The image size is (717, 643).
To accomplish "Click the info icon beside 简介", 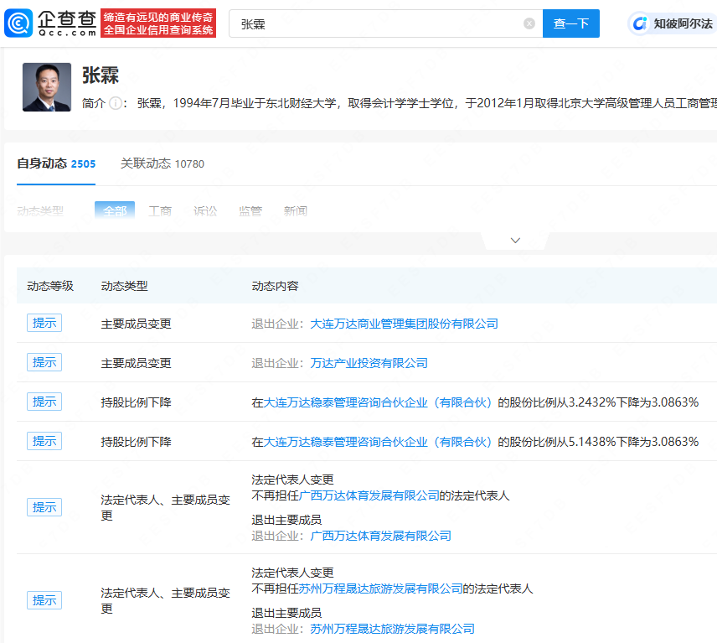I will point(116,103).
